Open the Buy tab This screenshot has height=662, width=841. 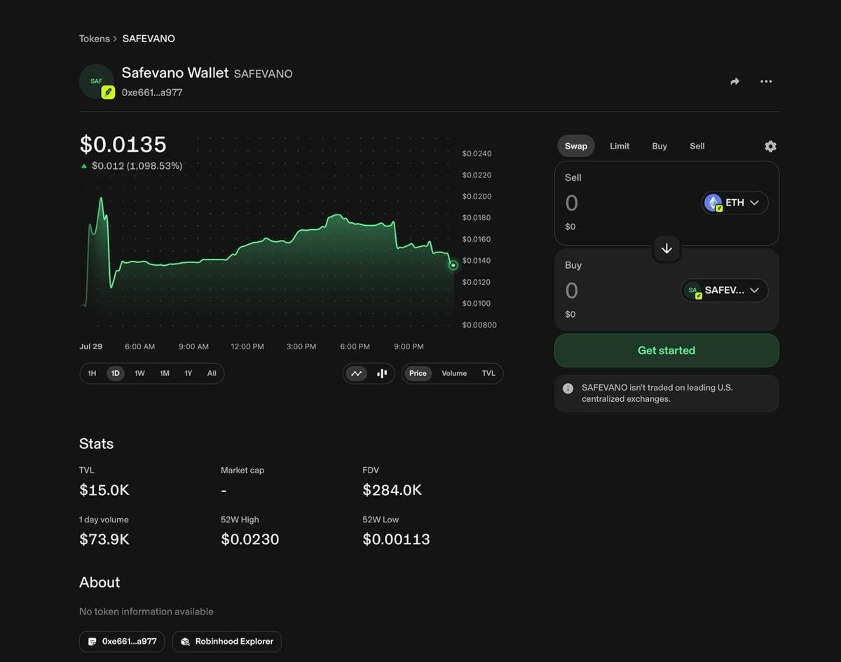659,146
